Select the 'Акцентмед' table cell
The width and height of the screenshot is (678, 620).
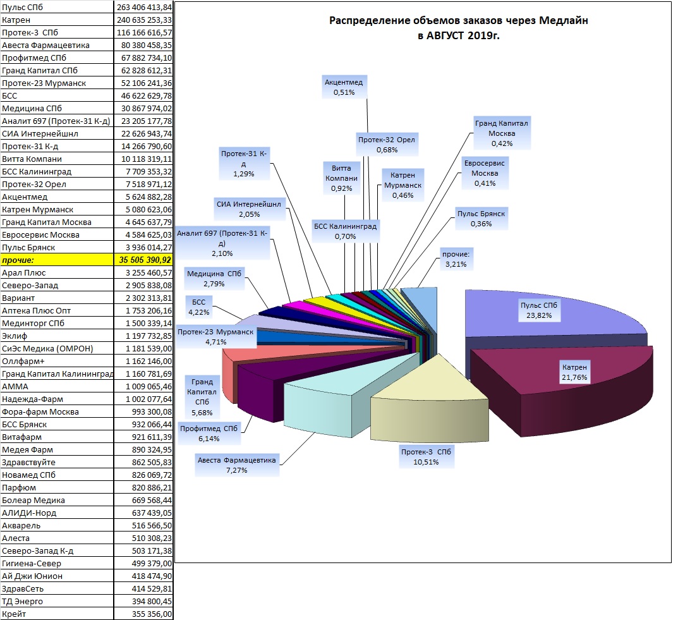click(x=57, y=197)
